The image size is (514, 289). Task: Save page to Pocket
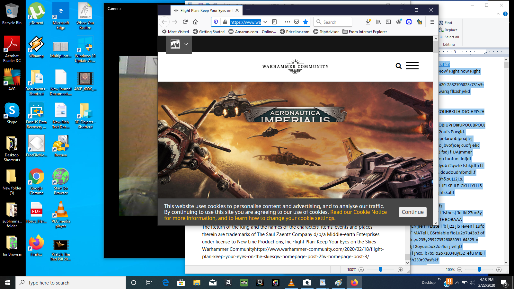[297, 22]
